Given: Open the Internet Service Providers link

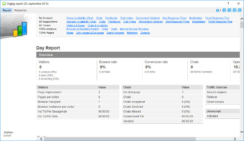Looking at the screenshot, I should [x=134, y=29].
